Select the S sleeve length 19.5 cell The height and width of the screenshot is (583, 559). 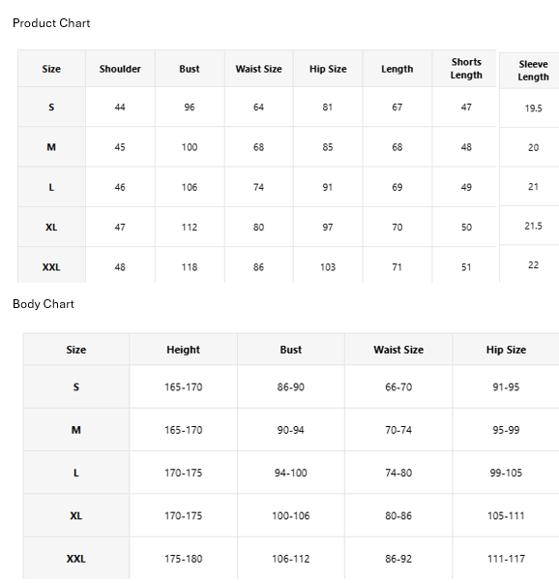[x=533, y=108]
